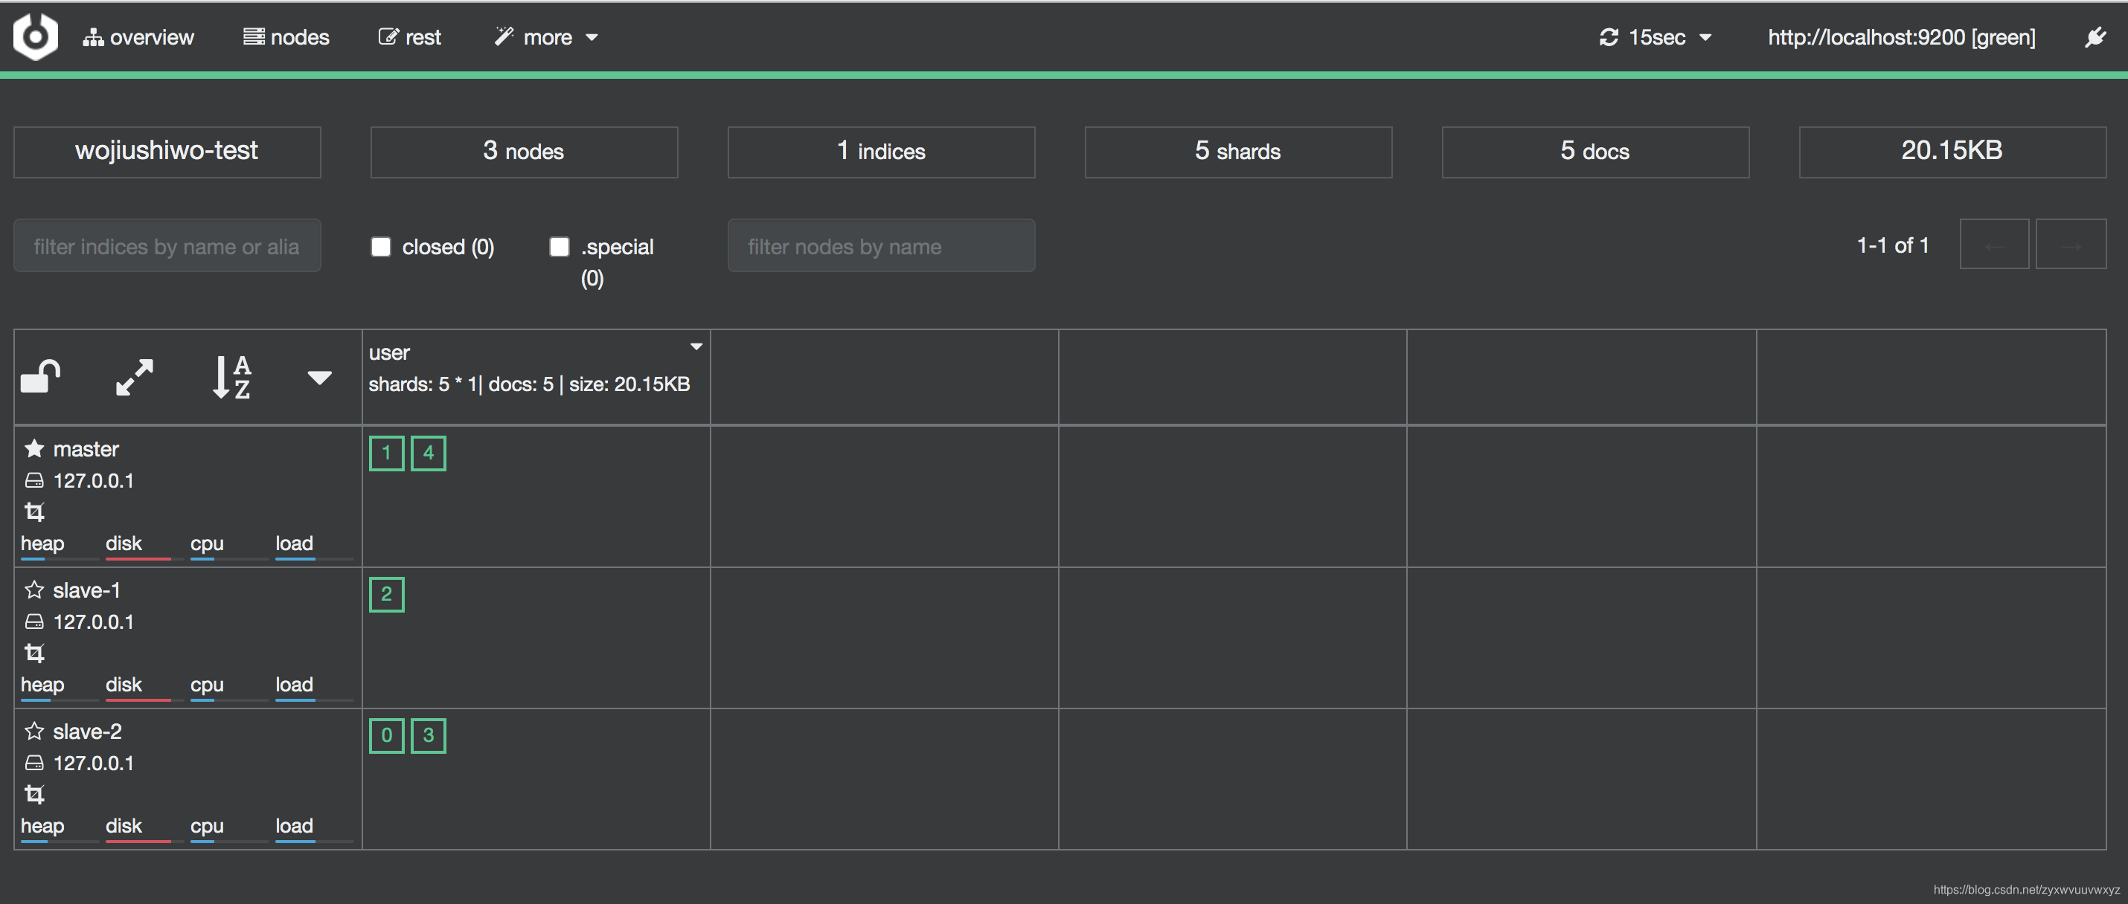Focus the filter nodes by name field
Screen dimensions: 2128x904
(x=881, y=245)
